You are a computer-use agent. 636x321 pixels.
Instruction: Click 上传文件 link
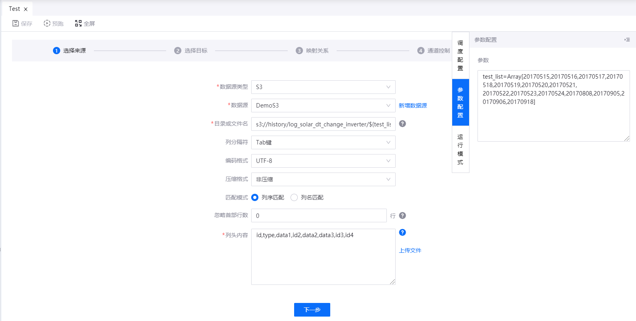click(x=410, y=250)
